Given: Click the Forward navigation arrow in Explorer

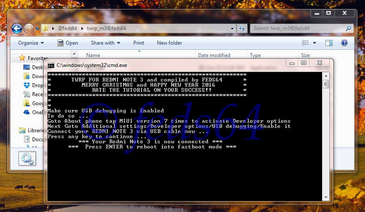Looking at the screenshot, I should [x=29, y=29].
